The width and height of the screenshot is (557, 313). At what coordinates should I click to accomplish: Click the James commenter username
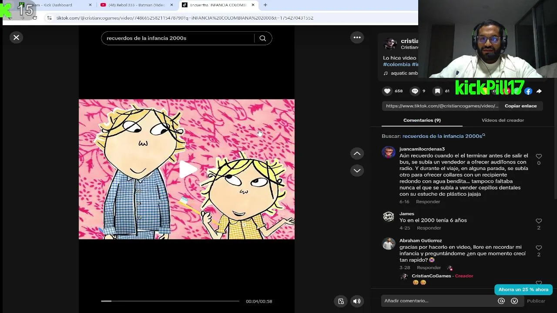407,214
